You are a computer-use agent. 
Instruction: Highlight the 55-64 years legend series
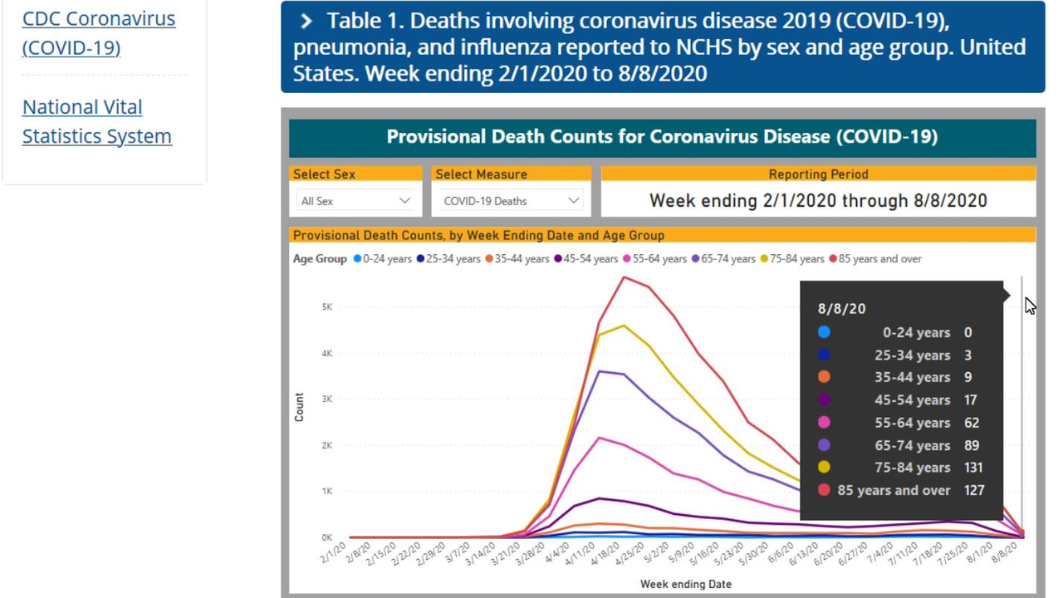coord(628,259)
